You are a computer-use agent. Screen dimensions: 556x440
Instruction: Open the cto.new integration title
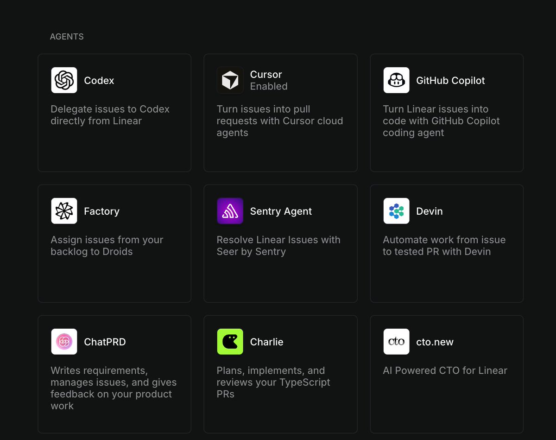(x=435, y=342)
